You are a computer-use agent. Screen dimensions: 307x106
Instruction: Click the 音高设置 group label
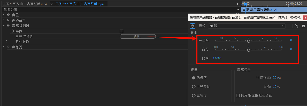(244, 70)
